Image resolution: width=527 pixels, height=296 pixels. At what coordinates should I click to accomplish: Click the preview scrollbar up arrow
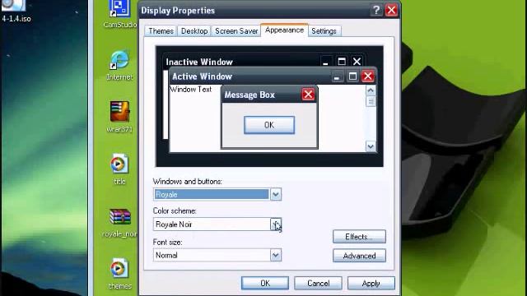click(371, 90)
